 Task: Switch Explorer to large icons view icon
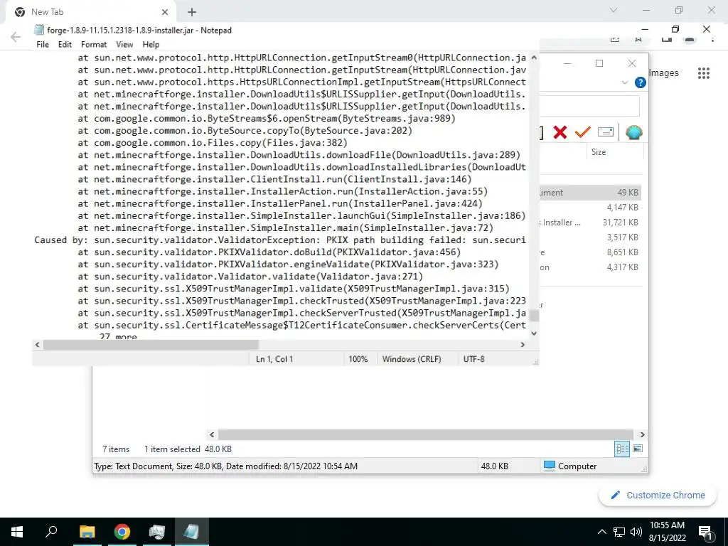[638, 449]
